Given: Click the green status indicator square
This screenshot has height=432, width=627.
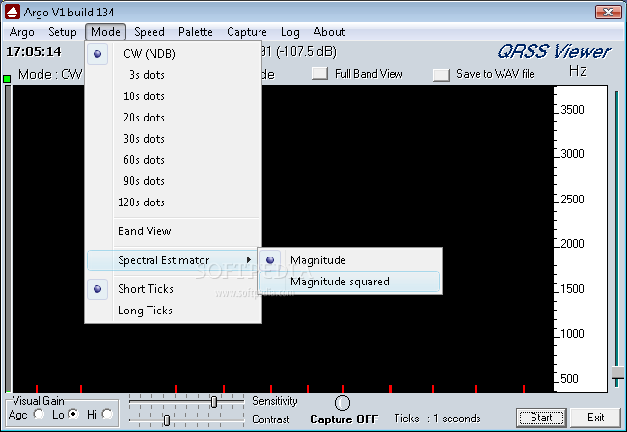Looking at the screenshot, I should pyautogui.click(x=7, y=79).
